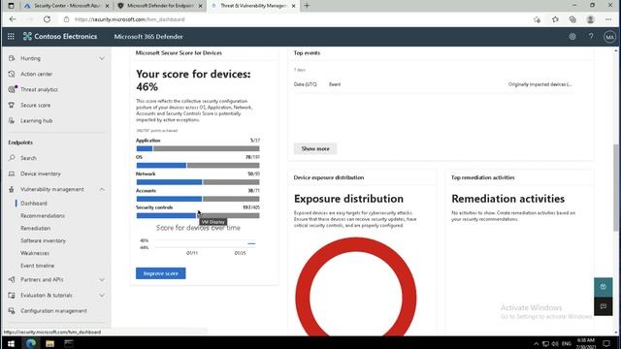
Task: Click the Hunting sidebar icon
Action: [12, 58]
